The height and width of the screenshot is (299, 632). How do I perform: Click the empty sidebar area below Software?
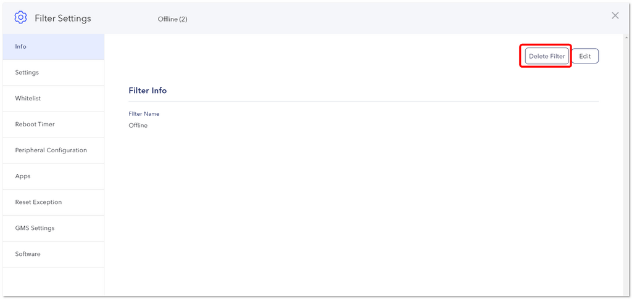[x=53, y=282]
